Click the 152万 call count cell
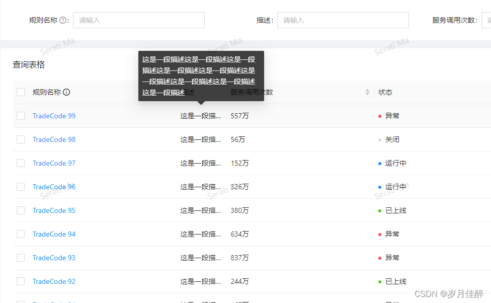491x303 pixels. (240, 163)
